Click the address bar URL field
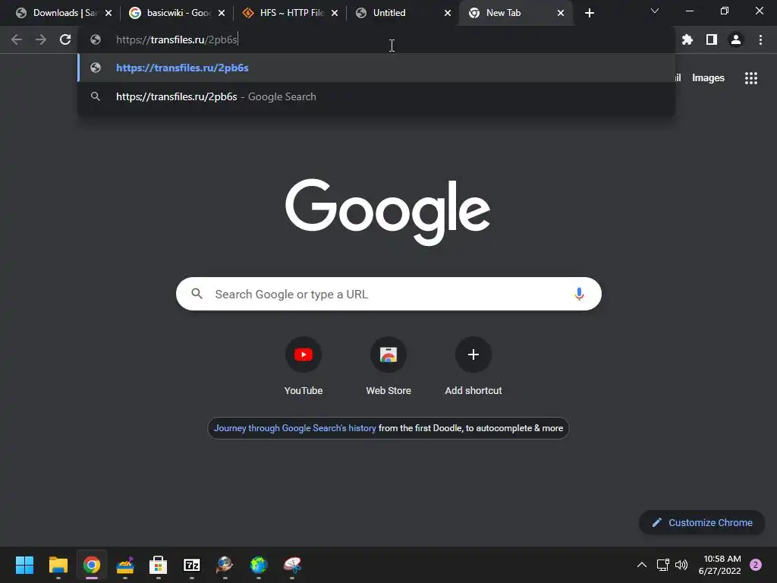 coord(376,39)
